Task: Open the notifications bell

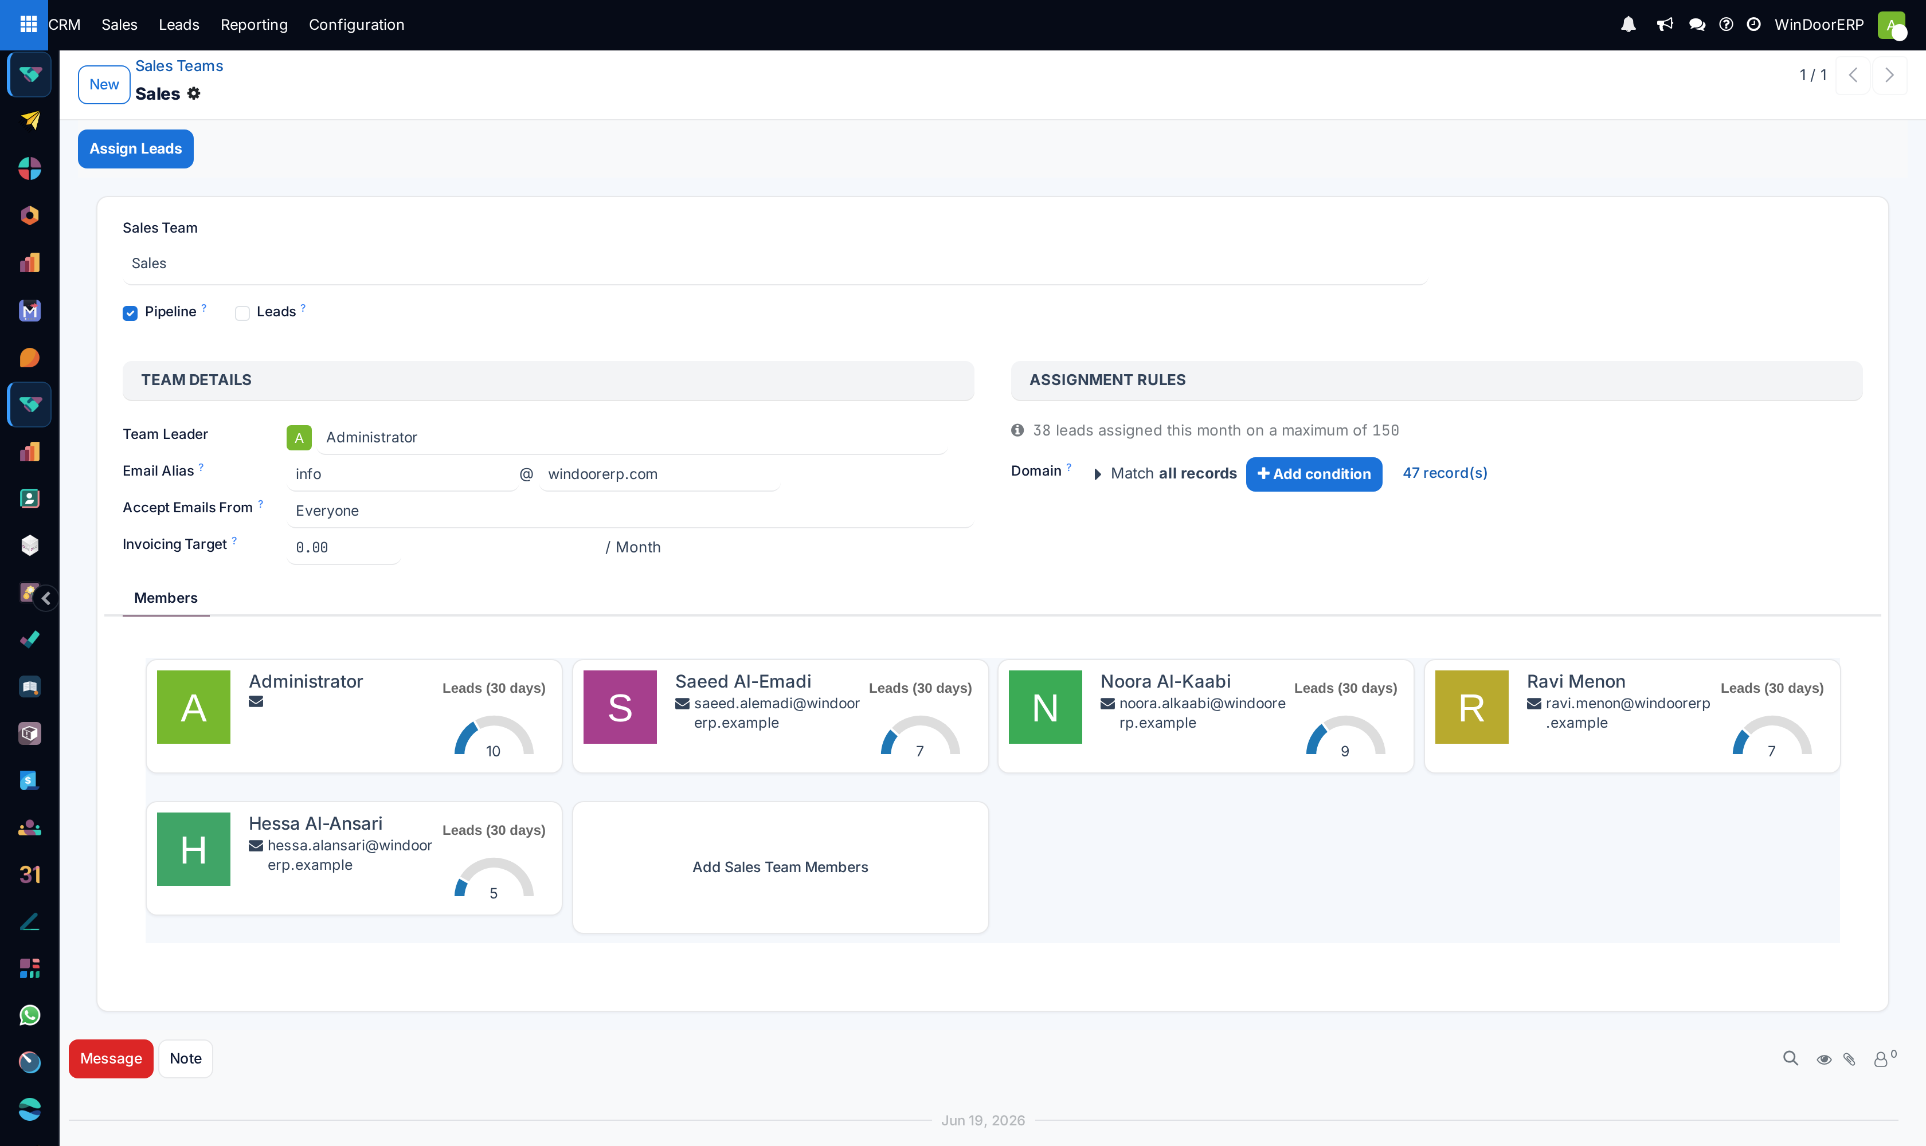Action: (x=1628, y=25)
